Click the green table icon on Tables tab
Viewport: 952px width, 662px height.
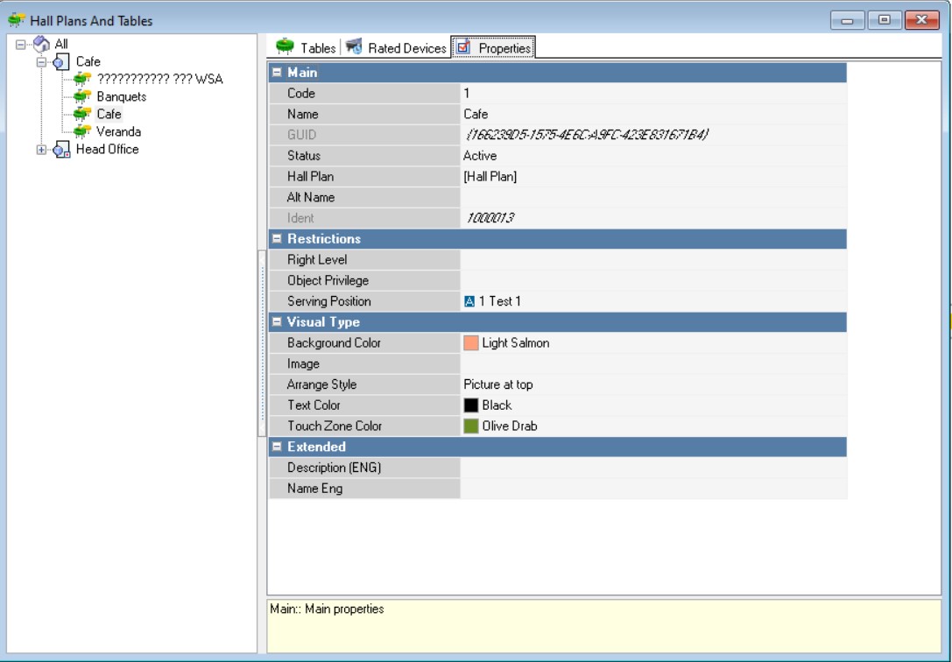click(x=285, y=46)
